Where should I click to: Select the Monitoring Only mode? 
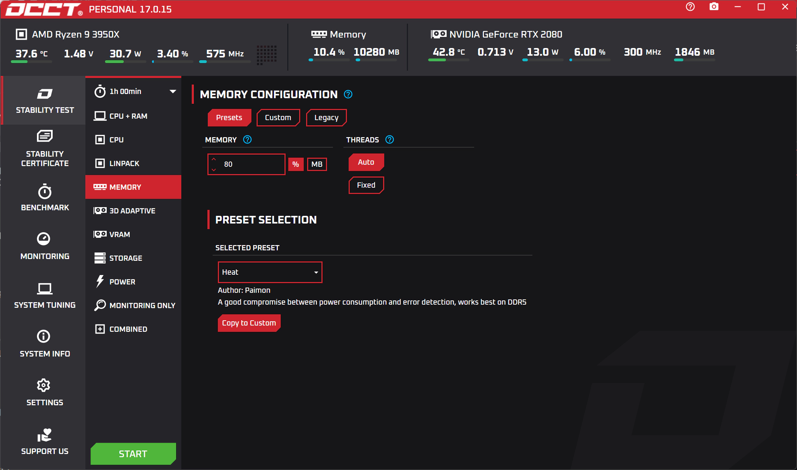click(x=133, y=305)
